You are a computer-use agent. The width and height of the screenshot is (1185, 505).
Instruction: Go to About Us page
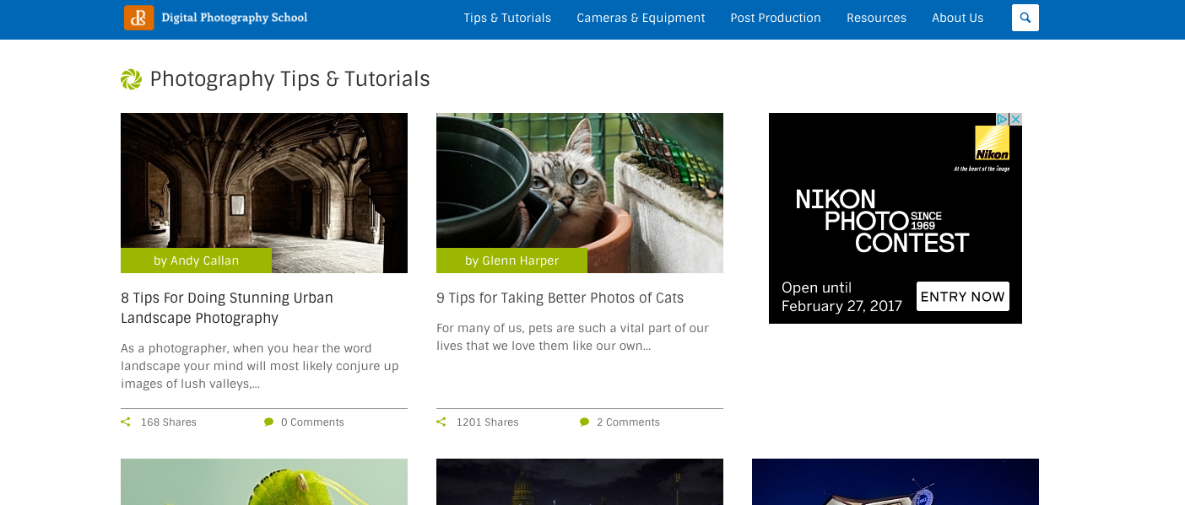pyautogui.click(x=957, y=18)
